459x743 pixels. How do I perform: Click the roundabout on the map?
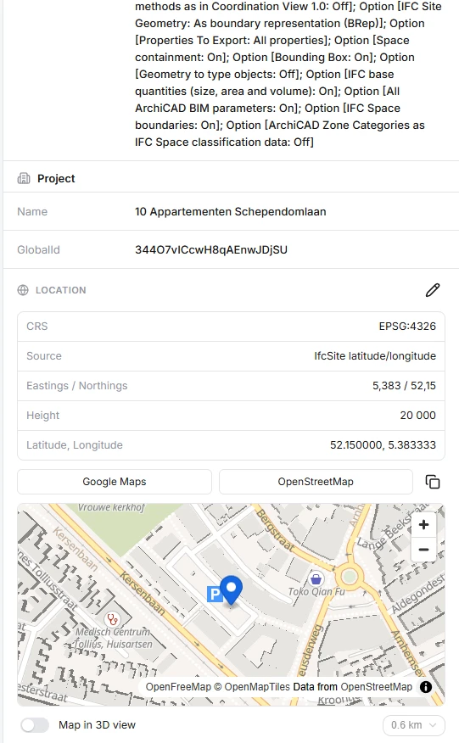(x=350, y=577)
